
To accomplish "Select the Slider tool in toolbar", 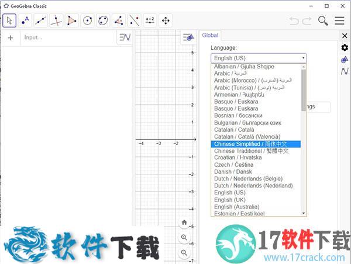I will click(150, 21).
